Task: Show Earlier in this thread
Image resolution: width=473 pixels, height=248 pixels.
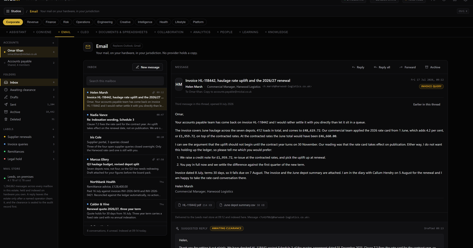Action: click(426, 104)
